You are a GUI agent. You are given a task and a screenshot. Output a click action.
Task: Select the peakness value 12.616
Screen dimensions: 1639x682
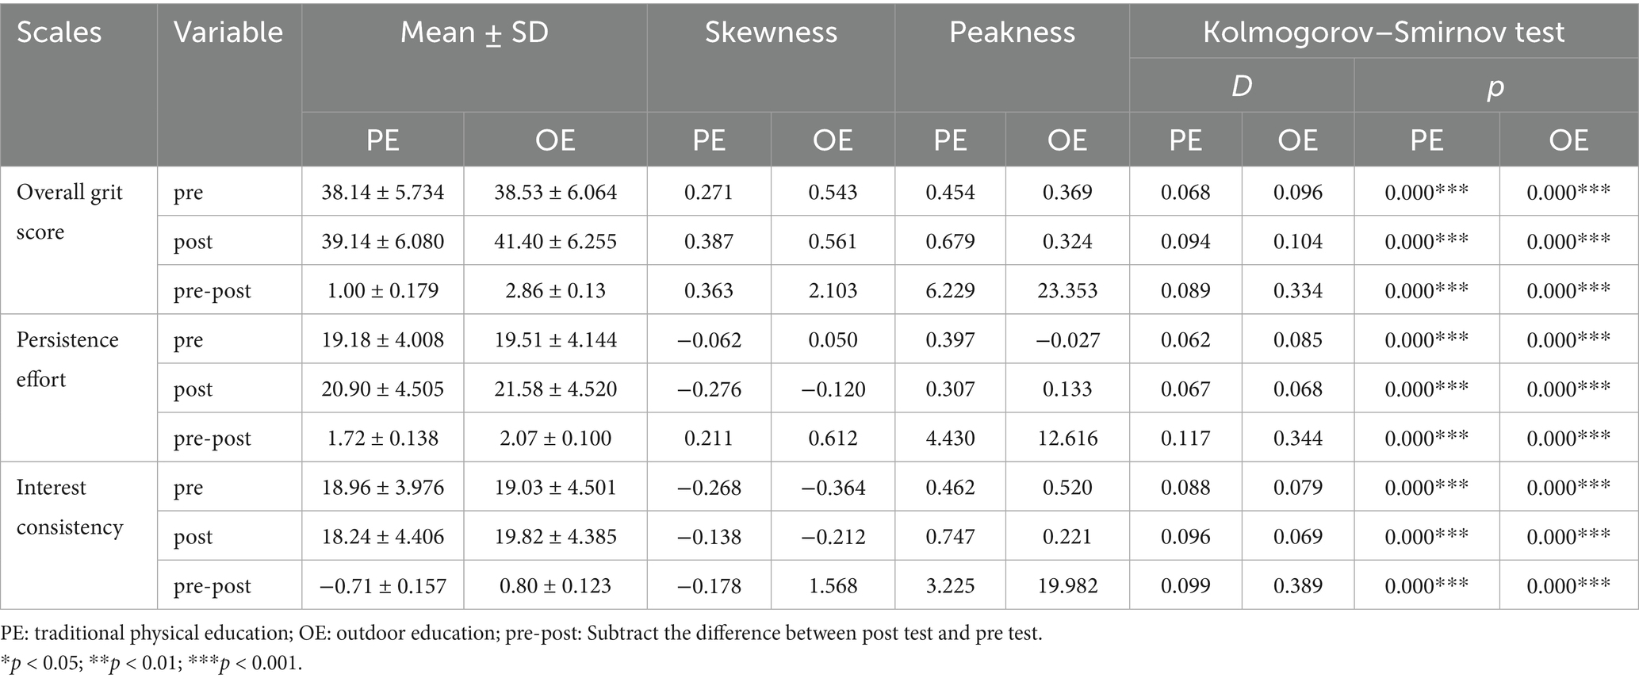point(1067,438)
